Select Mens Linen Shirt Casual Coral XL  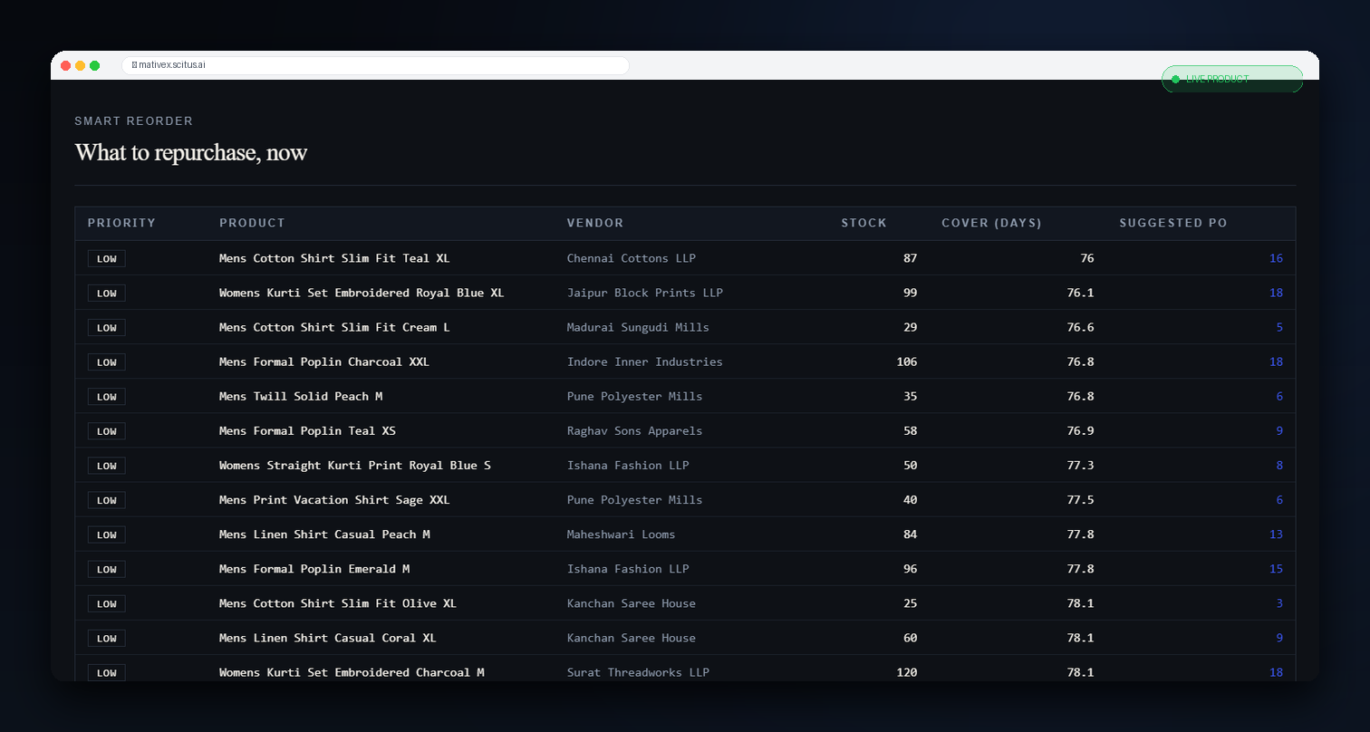click(x=328, y=637)
